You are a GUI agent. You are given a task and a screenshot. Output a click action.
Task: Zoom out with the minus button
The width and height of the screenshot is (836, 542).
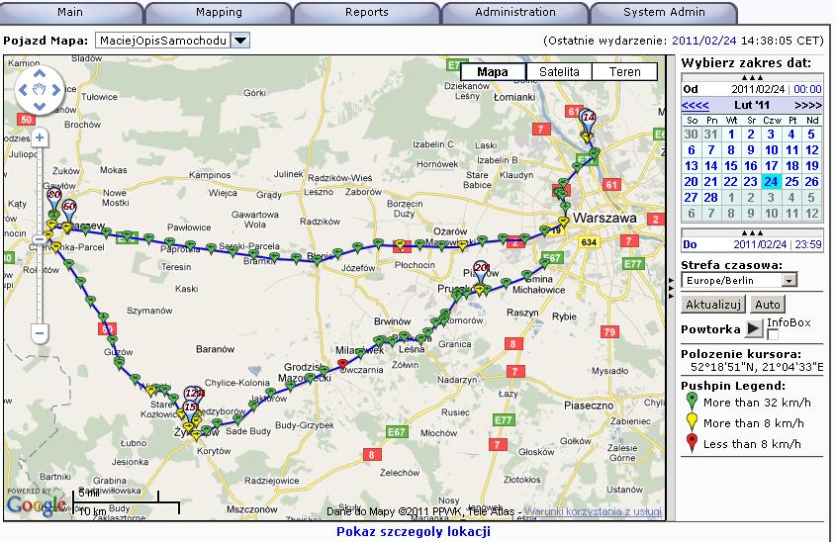click(40, 333)
